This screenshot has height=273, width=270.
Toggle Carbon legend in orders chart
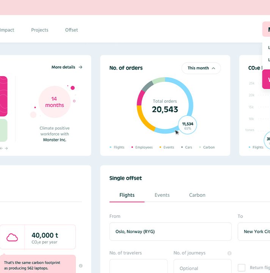click(207, 147)
